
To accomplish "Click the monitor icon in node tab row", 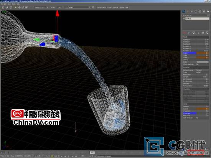I will click(x=194, y=33).
